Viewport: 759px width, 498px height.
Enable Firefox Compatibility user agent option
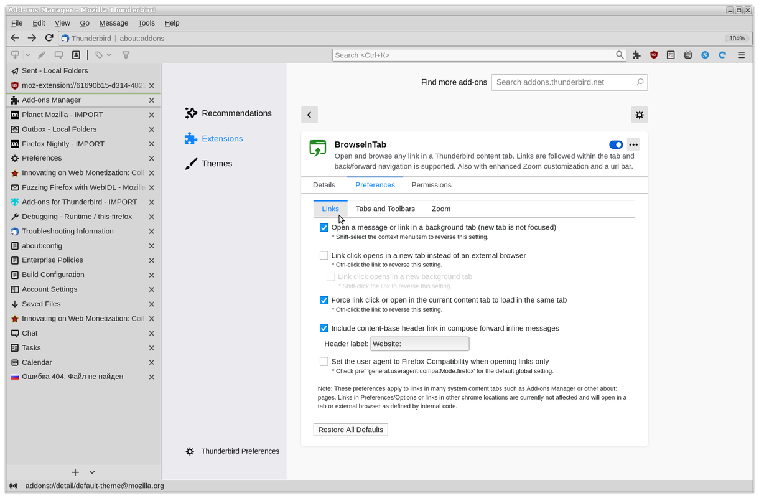(324, 361)
